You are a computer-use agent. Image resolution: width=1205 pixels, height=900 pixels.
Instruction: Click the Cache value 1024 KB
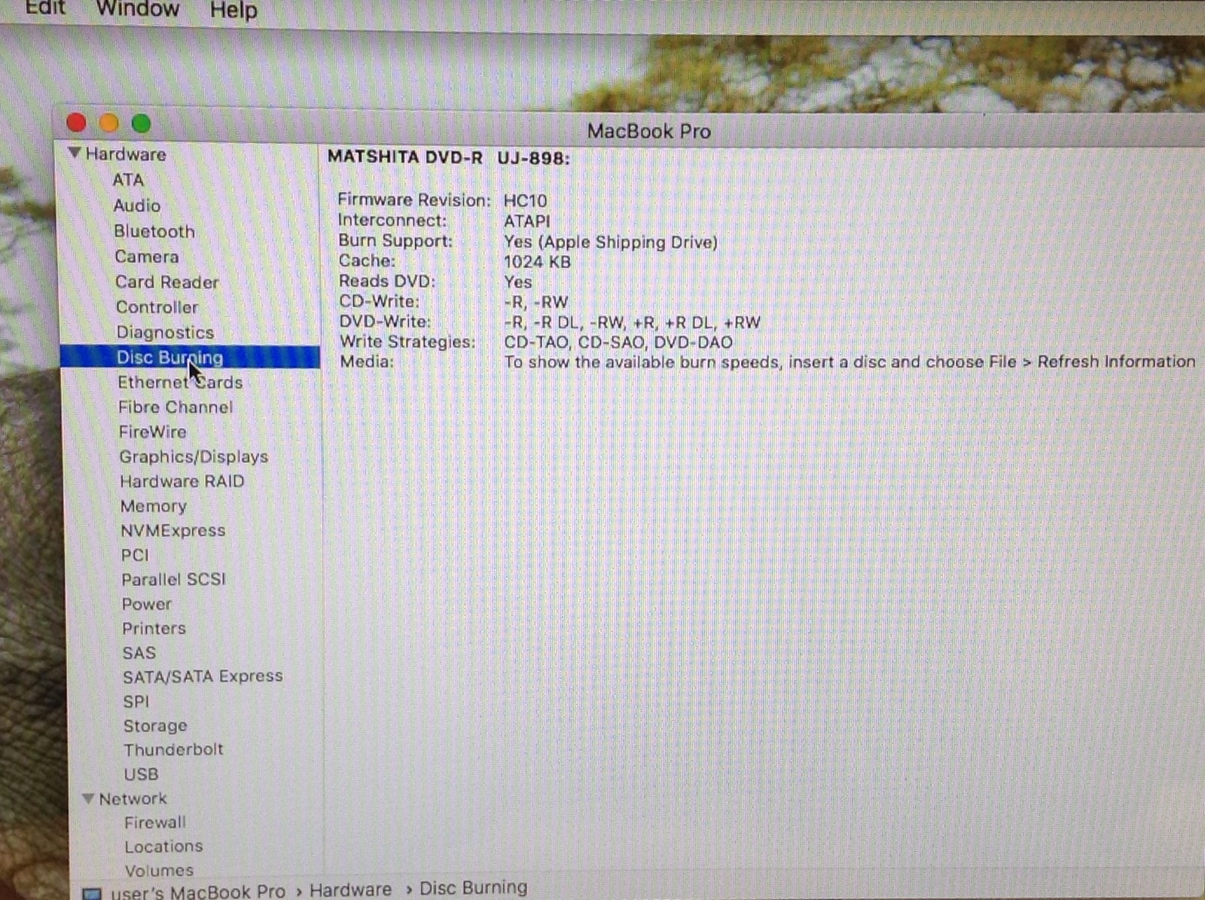click(x=538, y=262)
